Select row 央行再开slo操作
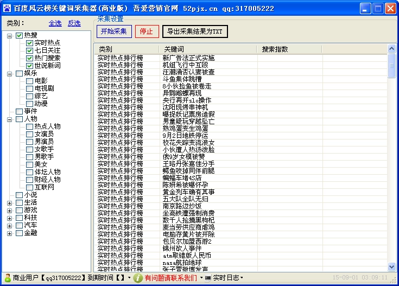The image size is (399, 286). [240, 100]
